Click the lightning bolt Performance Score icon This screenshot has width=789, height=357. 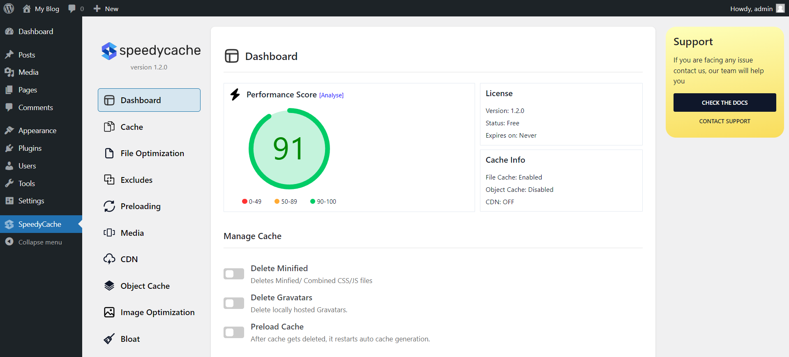(x=235, y=94)
